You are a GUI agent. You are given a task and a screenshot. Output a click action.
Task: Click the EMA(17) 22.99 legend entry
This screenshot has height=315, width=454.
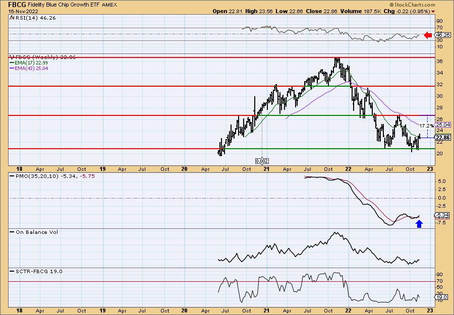point(29,63)
